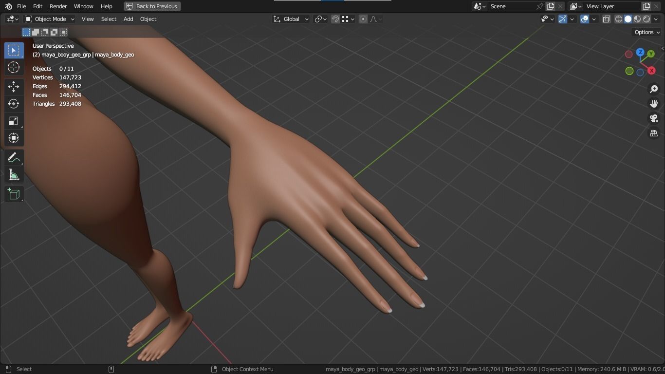Open the transform pivot point dropdown
Screen dimensions: 665x374
click(320, 19)
